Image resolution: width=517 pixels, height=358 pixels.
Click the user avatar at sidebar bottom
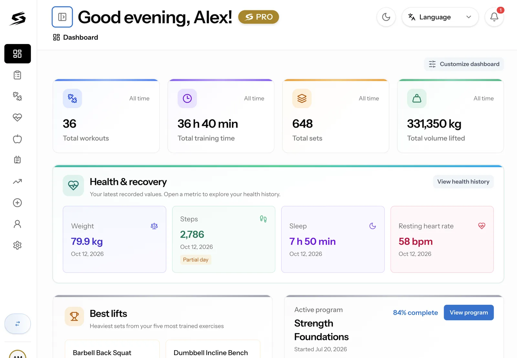coord(17,354)
